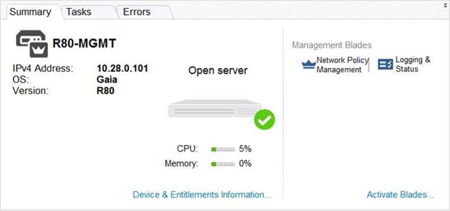This screenshot has width=450, height=211.
Task: Click the Network Policy Management crown icon
Action: click(x=309, y=65)
